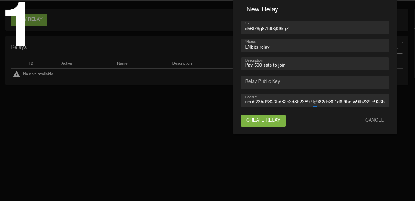The image size is (415, 201).
Task: Click the empty Relay Public Key field
Action: tap(315, 82)
